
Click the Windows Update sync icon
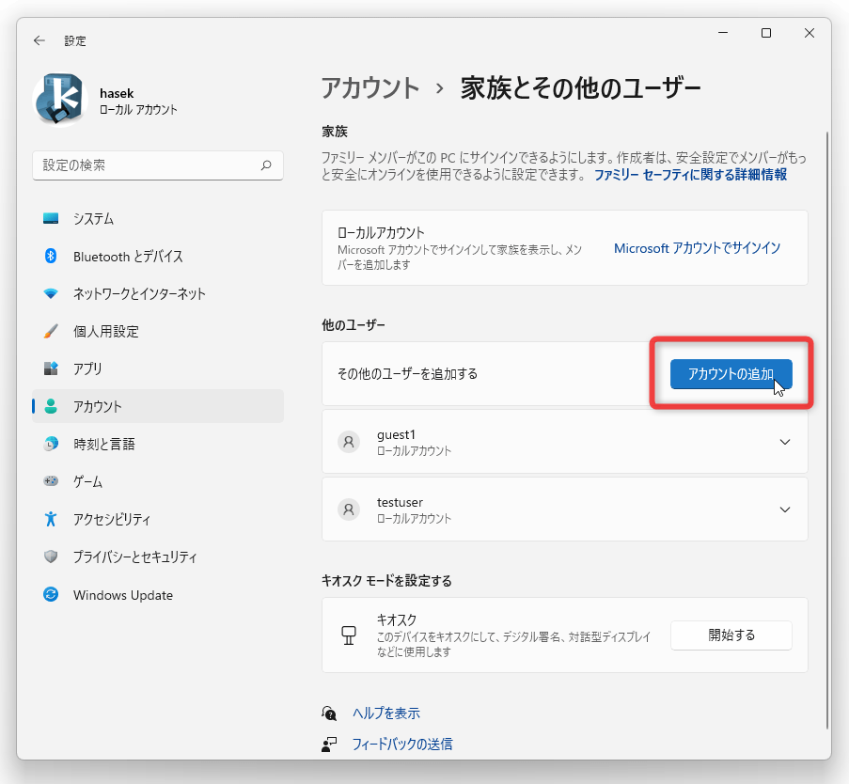51,594
